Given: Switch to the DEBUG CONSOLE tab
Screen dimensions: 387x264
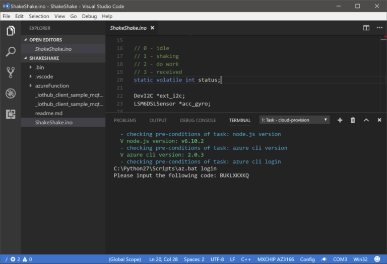Looking at the screenshot, I should (x=198, y=120).
